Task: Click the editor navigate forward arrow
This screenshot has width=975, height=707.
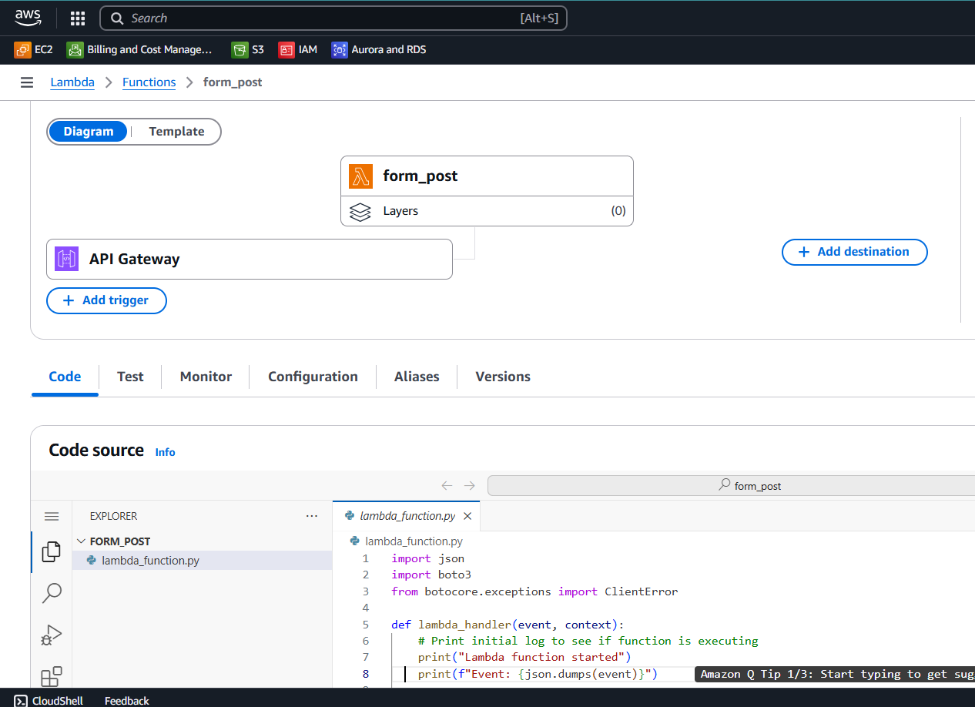Action: click(x=470, y=485)
